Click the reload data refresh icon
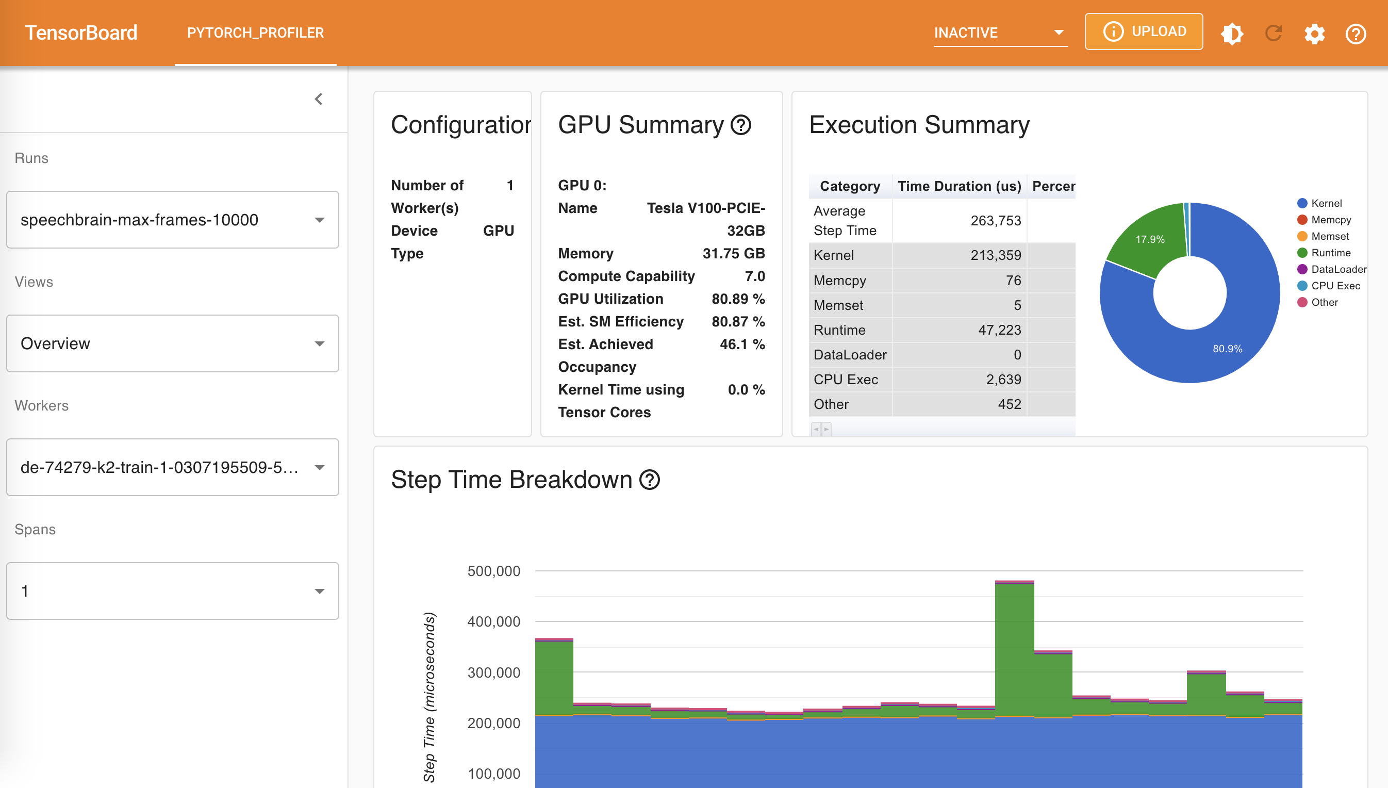 coord(1274,34)
